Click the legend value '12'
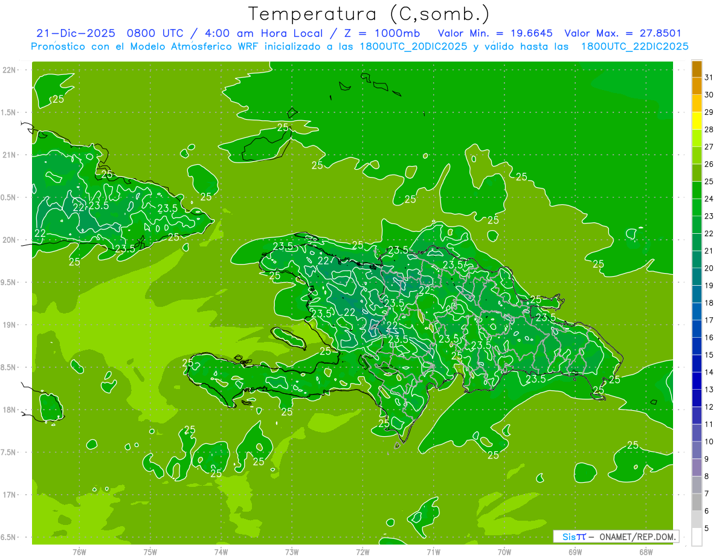 709,407
